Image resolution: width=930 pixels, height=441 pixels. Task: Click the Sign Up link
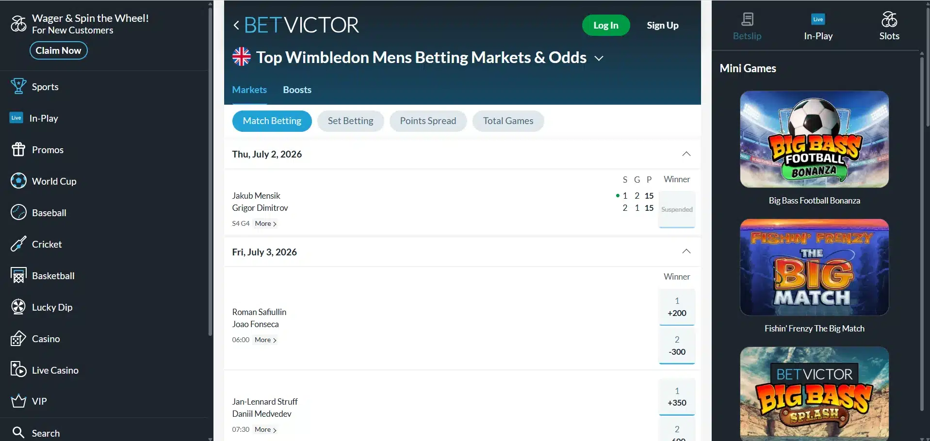coord(662,25)
